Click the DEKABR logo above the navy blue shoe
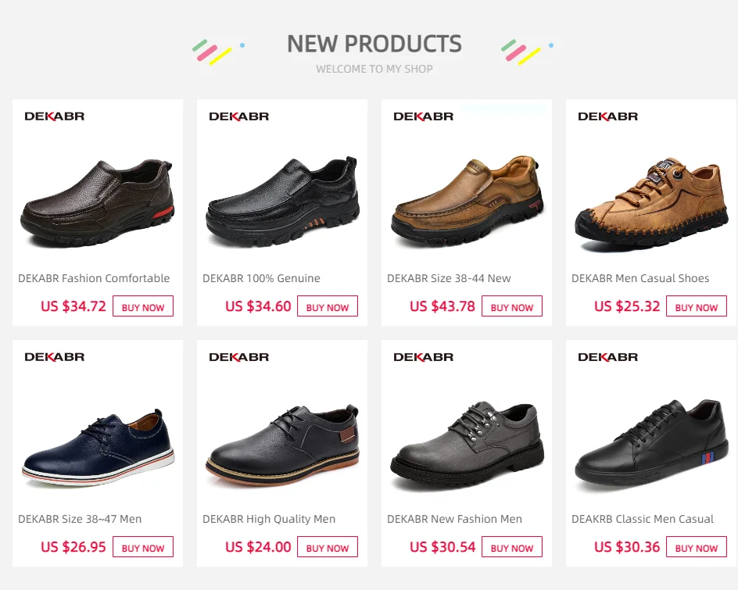Screen dimensions: 738x590 pyautogui.click(x=55, y=357)
